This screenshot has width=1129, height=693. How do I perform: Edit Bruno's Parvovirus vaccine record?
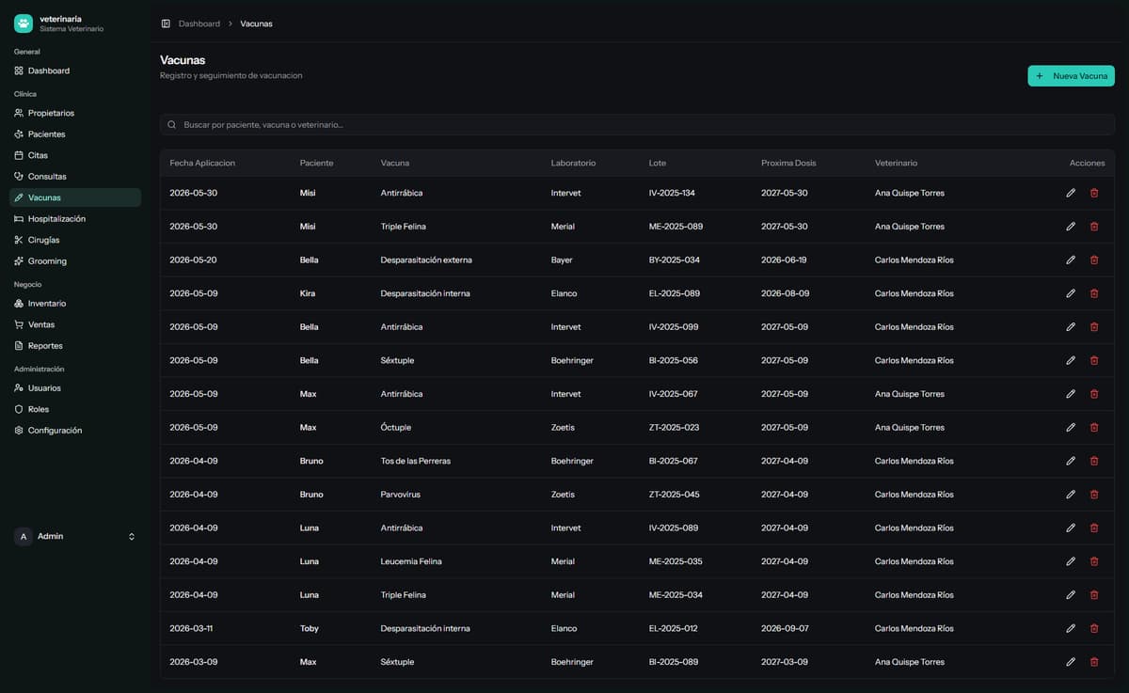1071,495
